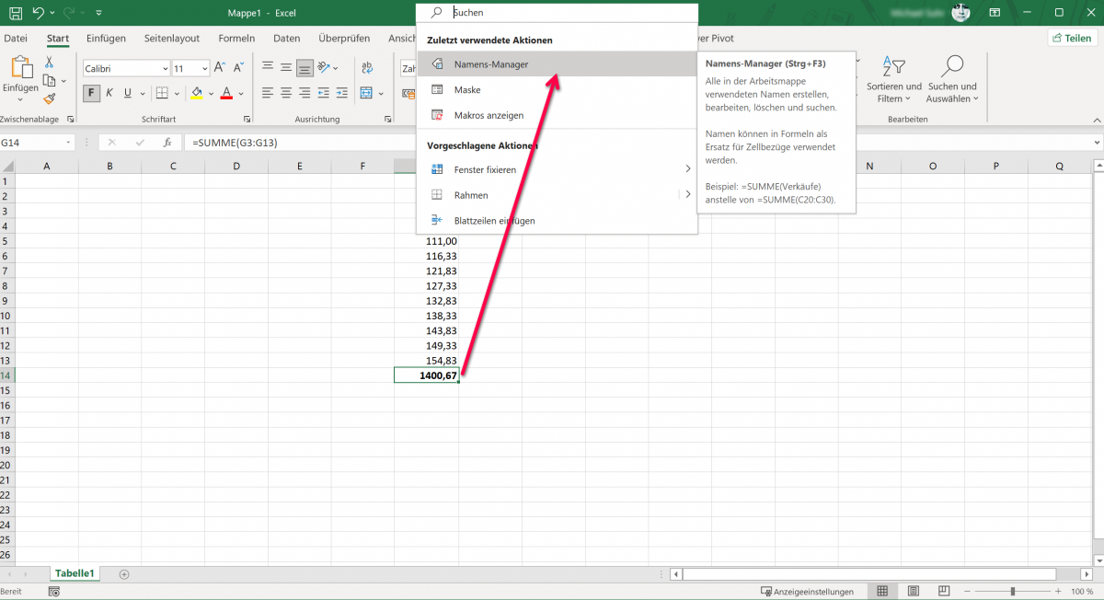Switch to the Formeln ribbon tab

coord(236,38)
